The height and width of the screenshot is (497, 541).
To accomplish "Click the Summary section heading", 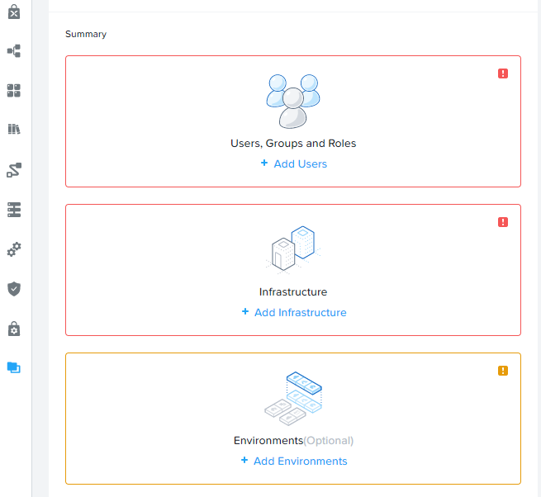I will tap(86, 34).
